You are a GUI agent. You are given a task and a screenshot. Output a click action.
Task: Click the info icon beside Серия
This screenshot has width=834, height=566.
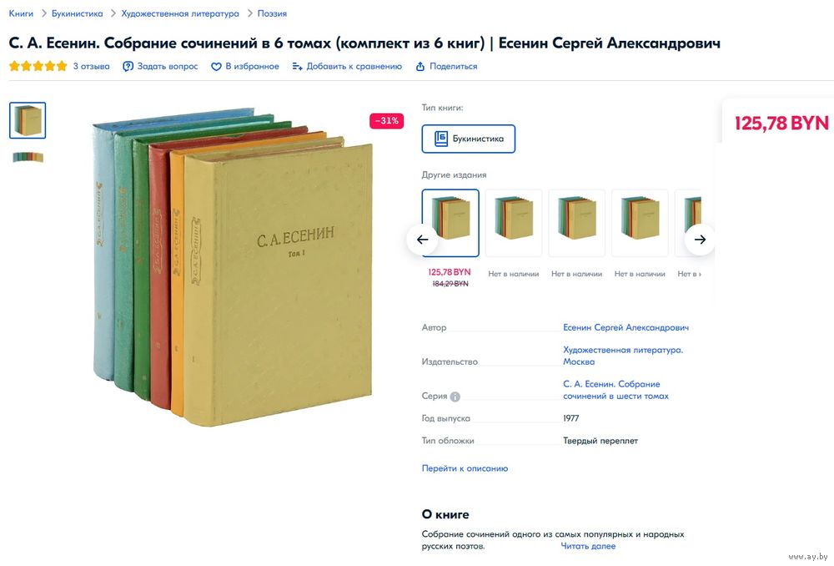pos(455,397)
